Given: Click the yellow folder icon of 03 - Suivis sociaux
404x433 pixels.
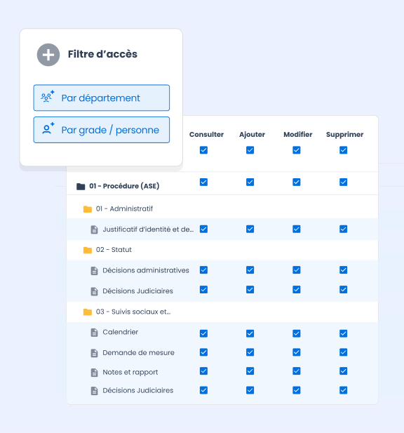Looking at the screenshot, I should (88, 312).
